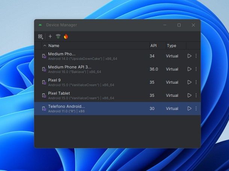229x171 pixels.
Task: Click the Firebase flame icon
Action: (x=66, y=37)
